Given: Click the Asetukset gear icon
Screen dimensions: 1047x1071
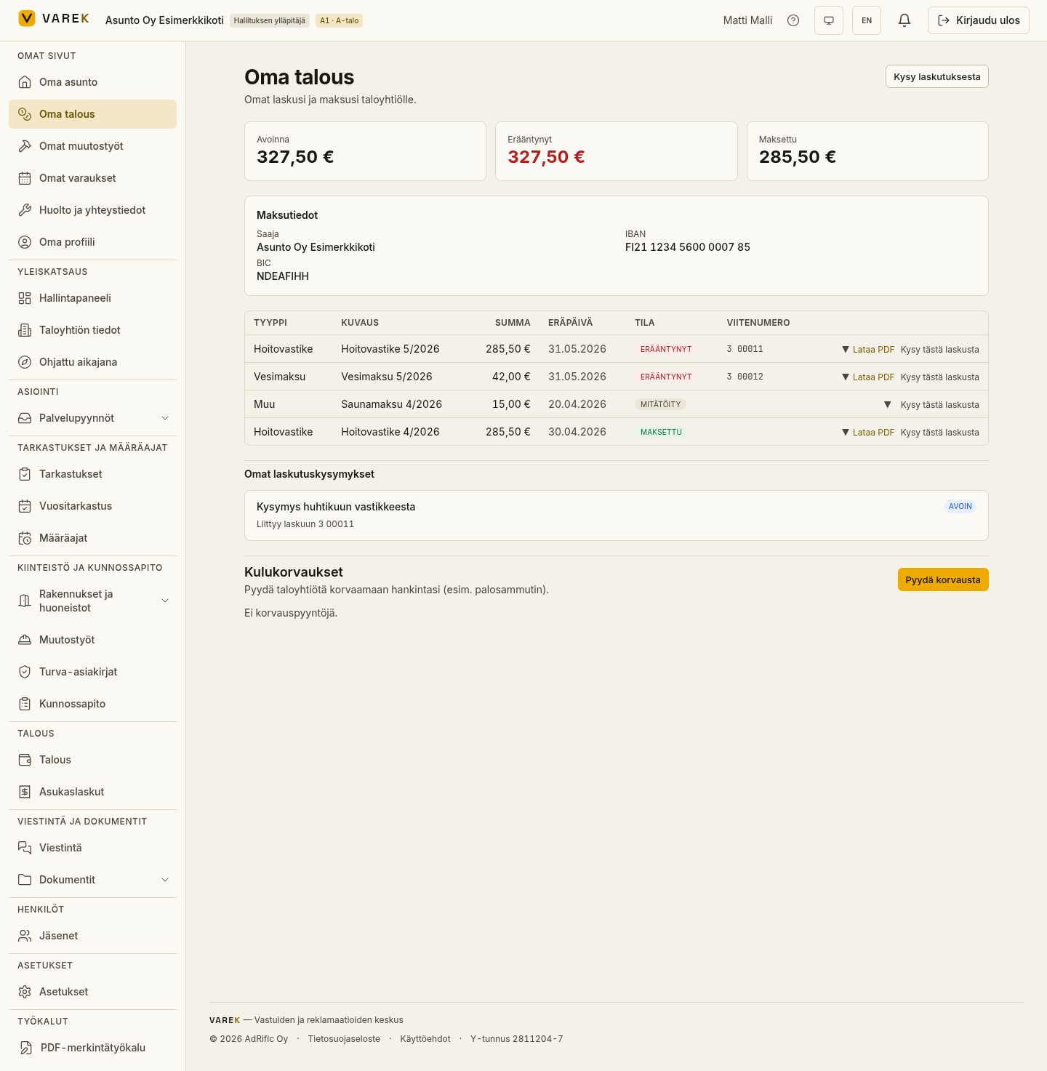Looking at the screenshot, I should pyautogui.click(x=25, y=992).
